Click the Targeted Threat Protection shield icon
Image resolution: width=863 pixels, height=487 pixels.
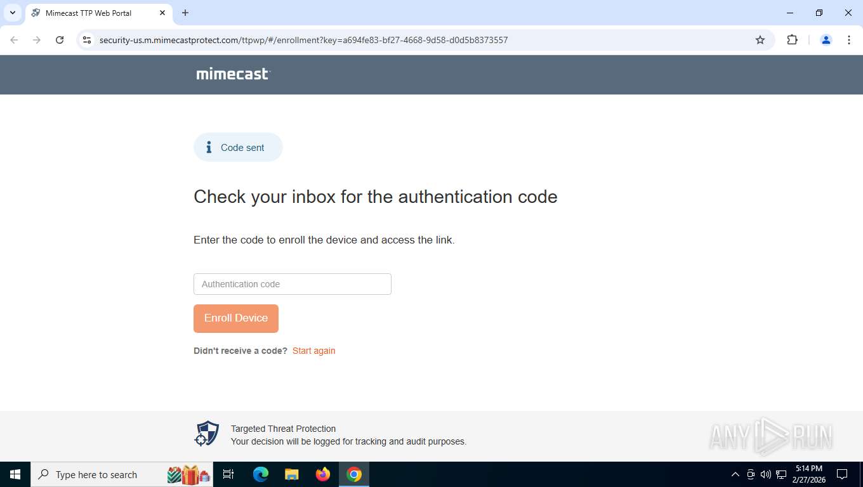pos(207,434)
